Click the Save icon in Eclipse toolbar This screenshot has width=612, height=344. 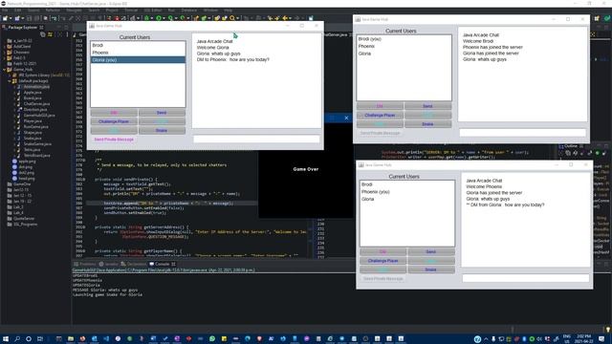(29, 18)
